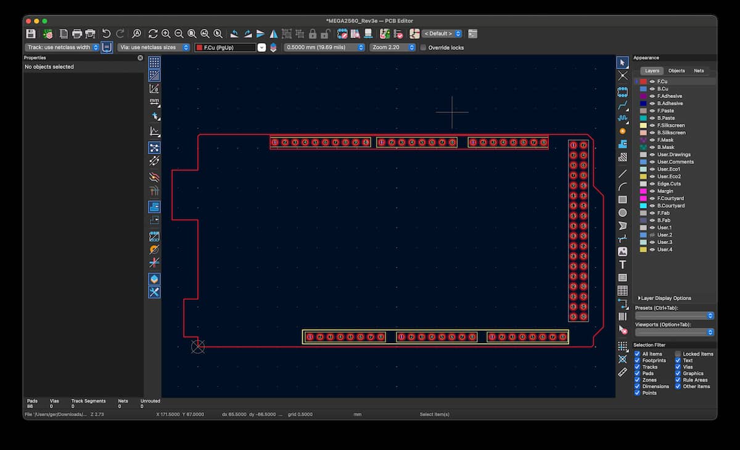This screenshot has width=740, height=450.
Task: Open the Viewports (Option+Tab) dropdown
Action: pyautogui.click(x=675, y=332)
